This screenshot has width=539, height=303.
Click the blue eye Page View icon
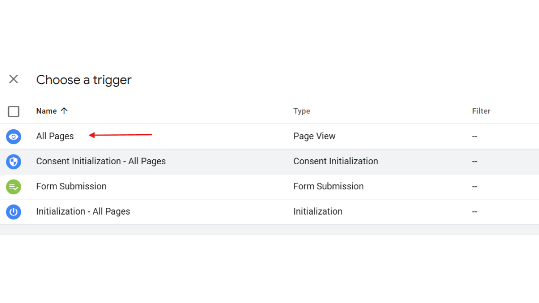point(13,136)
